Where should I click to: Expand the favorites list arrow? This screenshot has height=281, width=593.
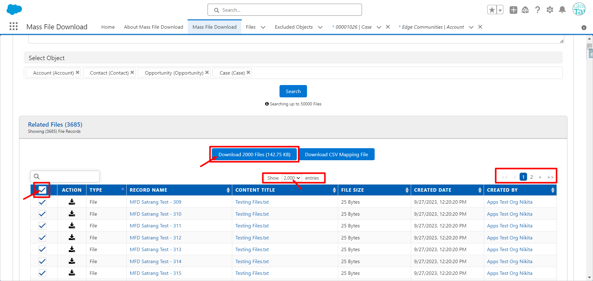click(x=500, y=10)
